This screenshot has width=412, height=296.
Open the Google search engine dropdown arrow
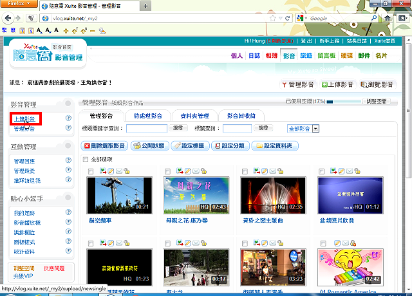click(x=306, y=19)
